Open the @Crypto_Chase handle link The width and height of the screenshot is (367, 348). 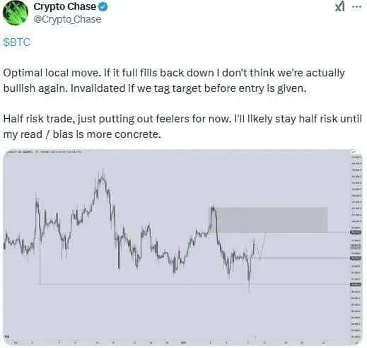[67, 19]
